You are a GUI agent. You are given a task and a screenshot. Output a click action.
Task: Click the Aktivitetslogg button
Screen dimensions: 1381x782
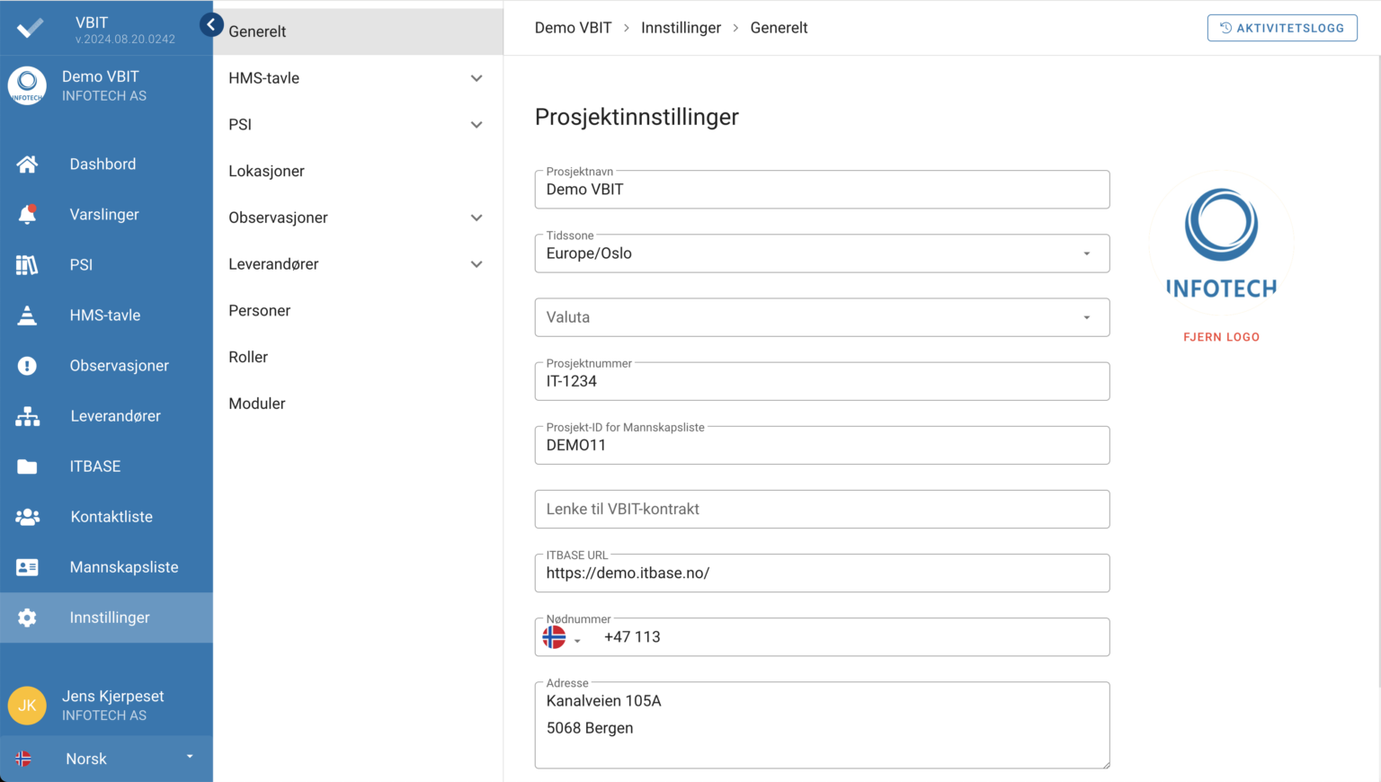coord(1281,28)
